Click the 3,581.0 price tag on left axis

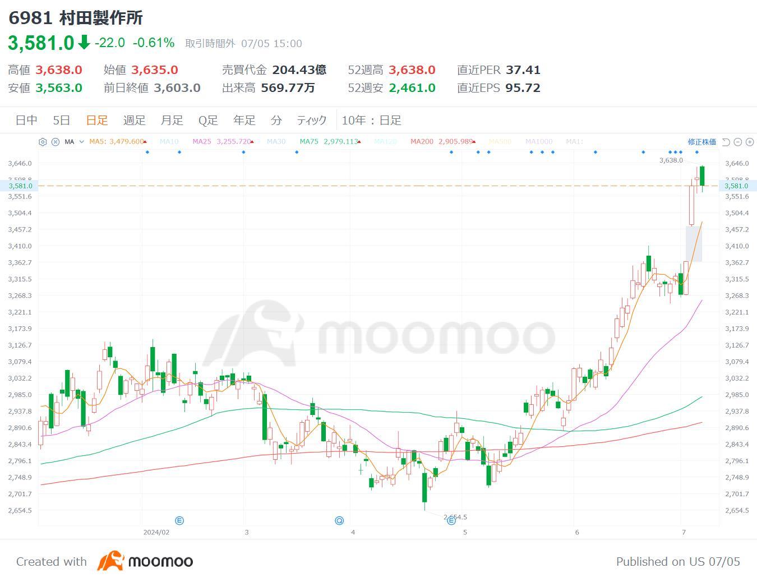pos(20,186)
